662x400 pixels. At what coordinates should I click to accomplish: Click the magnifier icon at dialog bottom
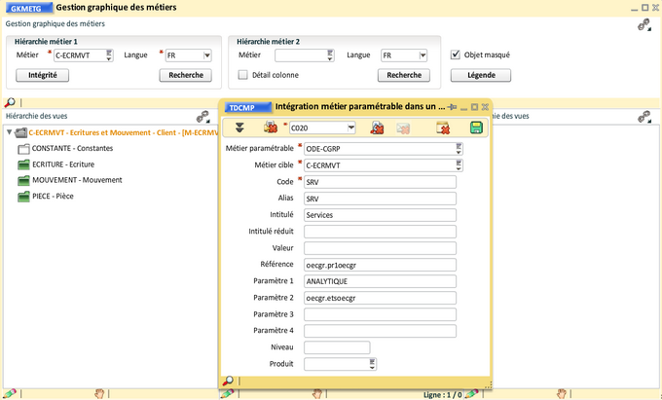click(228, 382)
